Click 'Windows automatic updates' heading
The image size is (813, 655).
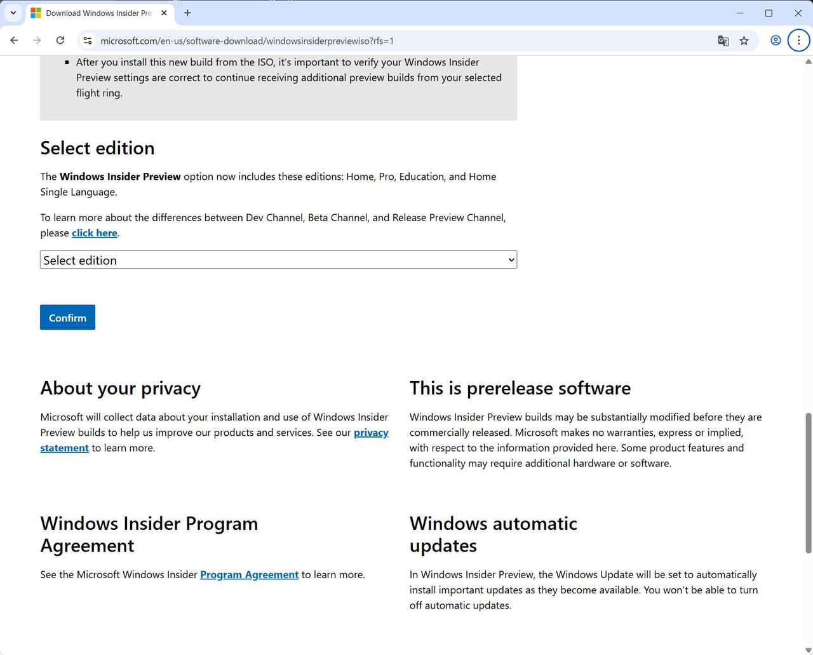coord(494,534)
